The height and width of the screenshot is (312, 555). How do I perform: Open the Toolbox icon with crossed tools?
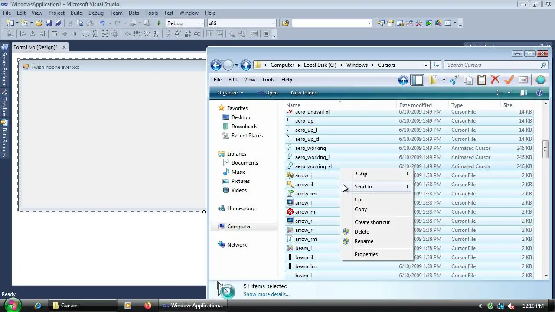pos(419,23)
